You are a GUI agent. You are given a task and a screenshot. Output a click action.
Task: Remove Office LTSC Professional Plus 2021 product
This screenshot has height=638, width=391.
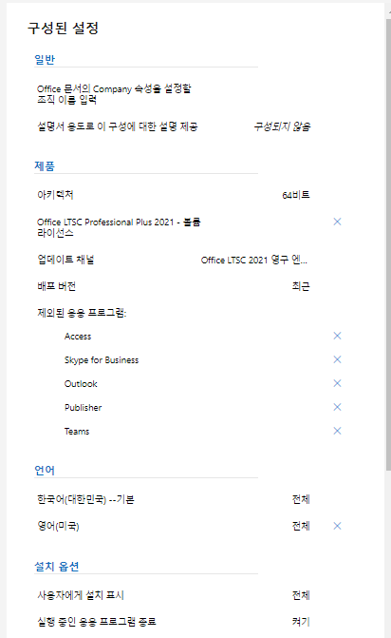pyautogui.click(x=337, y=222)
